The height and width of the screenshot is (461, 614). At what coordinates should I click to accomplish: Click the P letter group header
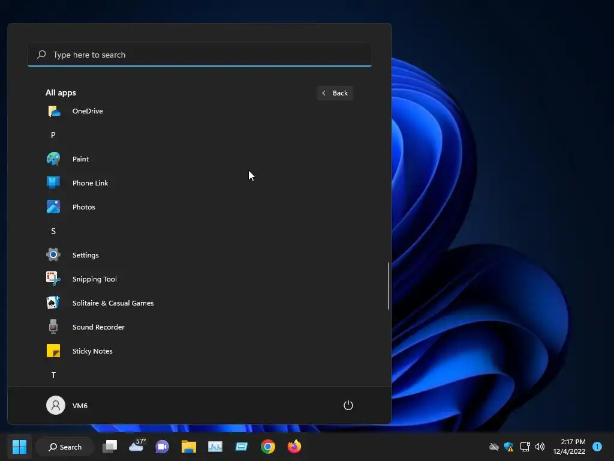(53, 135)
